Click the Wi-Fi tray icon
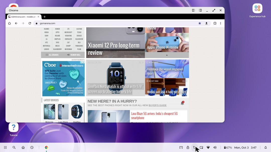271x152 pixels. (208, 147)
